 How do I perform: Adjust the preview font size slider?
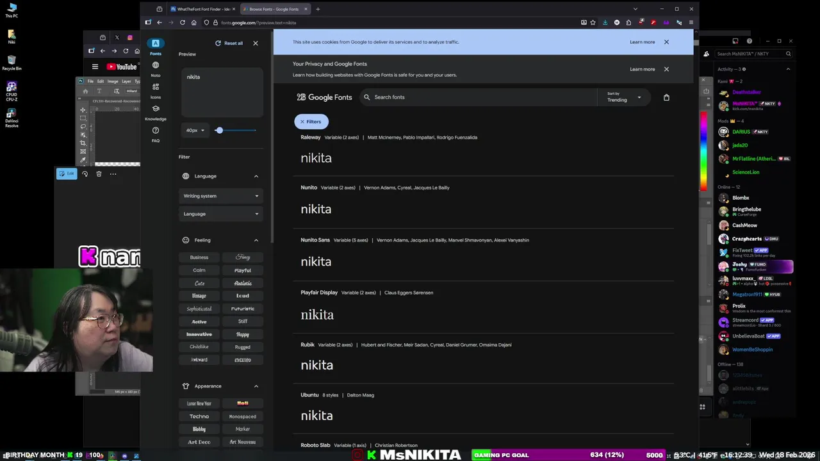point(234,131)
